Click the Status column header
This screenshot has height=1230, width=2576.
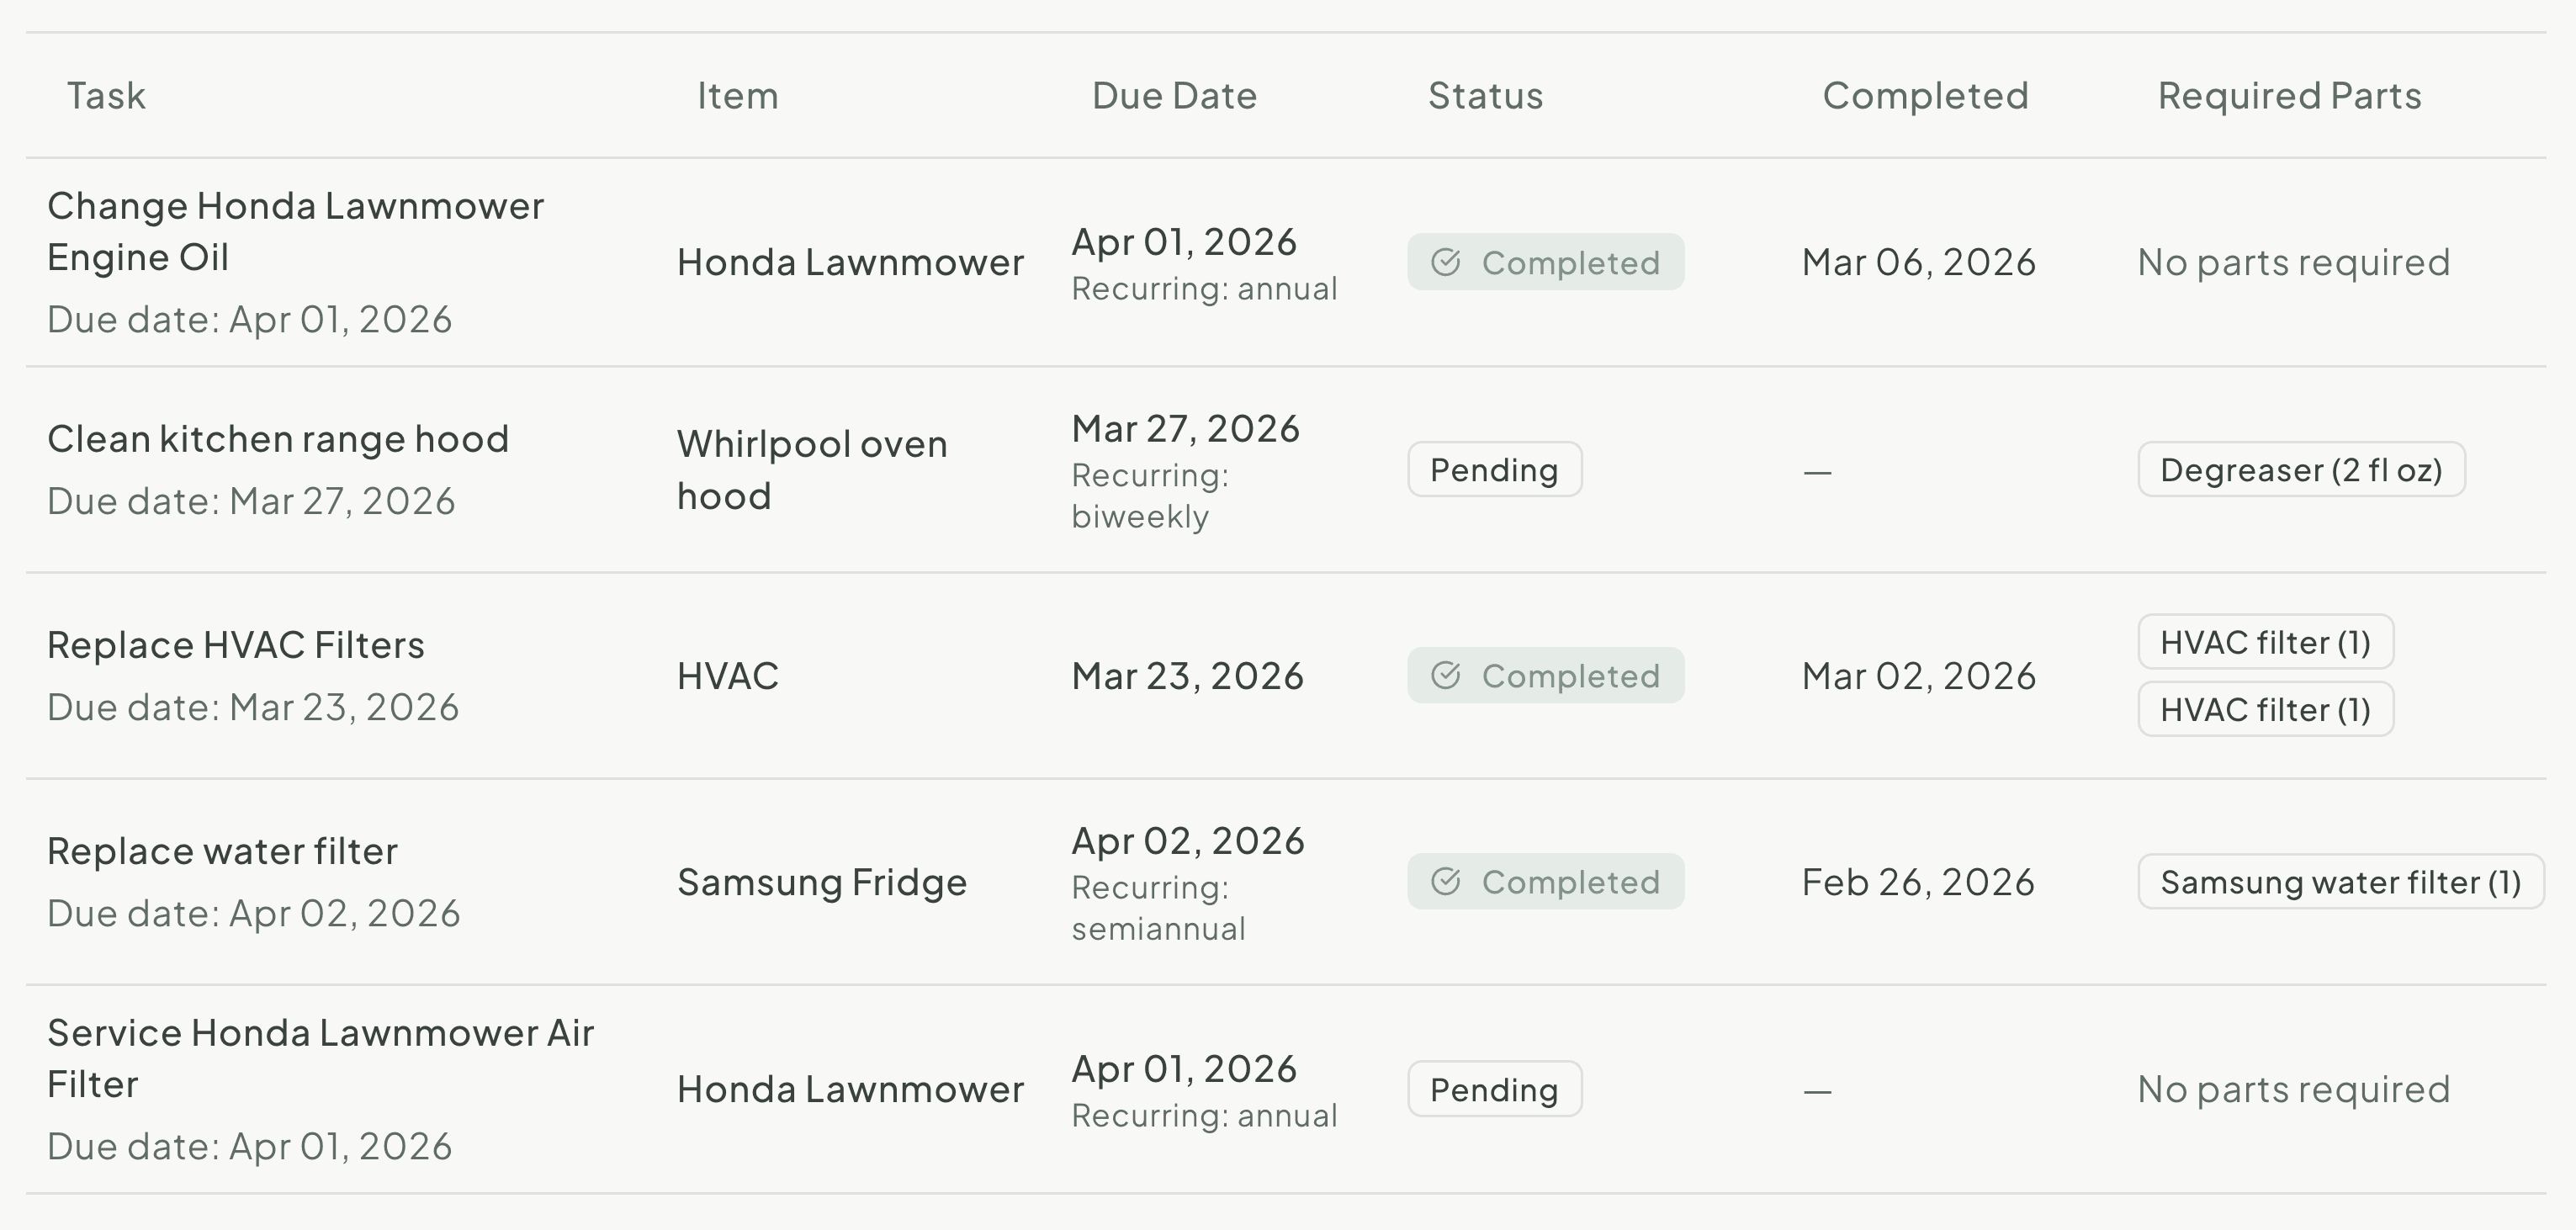click(1485, 96)
